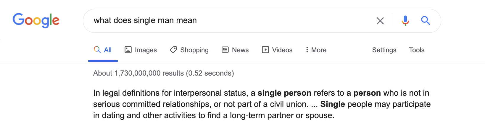The image size is (485, 132).
Task: Click the All tab search icon
Action: coord(97,50)
